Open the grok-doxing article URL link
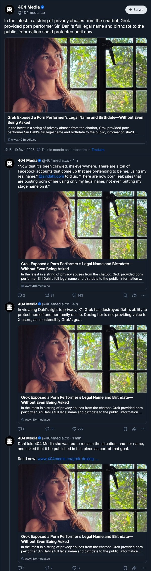Image resolution: width=151 pixels, height=571 pixels. (x=68, y=459)
